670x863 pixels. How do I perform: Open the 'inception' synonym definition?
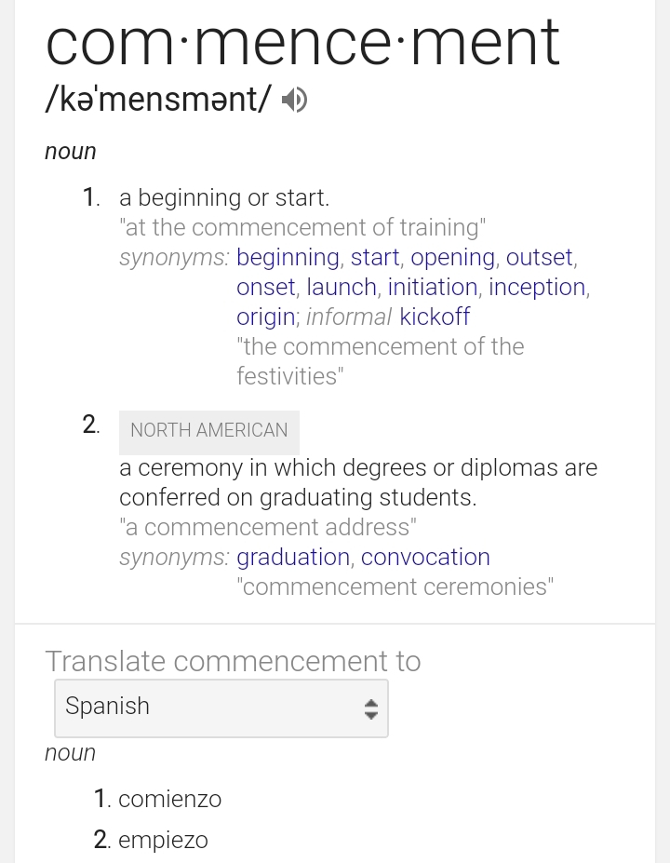pos(537,287)
